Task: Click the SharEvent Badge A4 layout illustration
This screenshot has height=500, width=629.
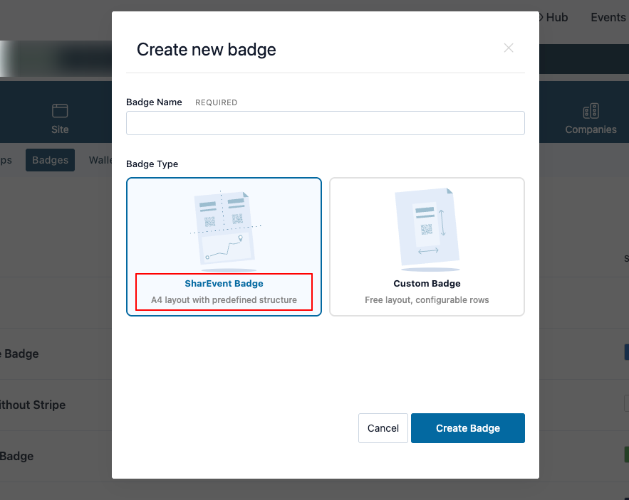Action: [226, 232]
